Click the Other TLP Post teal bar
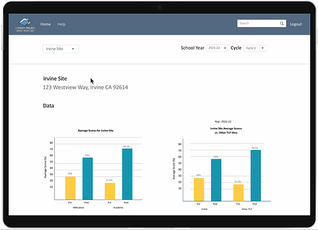Image resolution: width=318 pixels, height=230 pixels. 256,176
